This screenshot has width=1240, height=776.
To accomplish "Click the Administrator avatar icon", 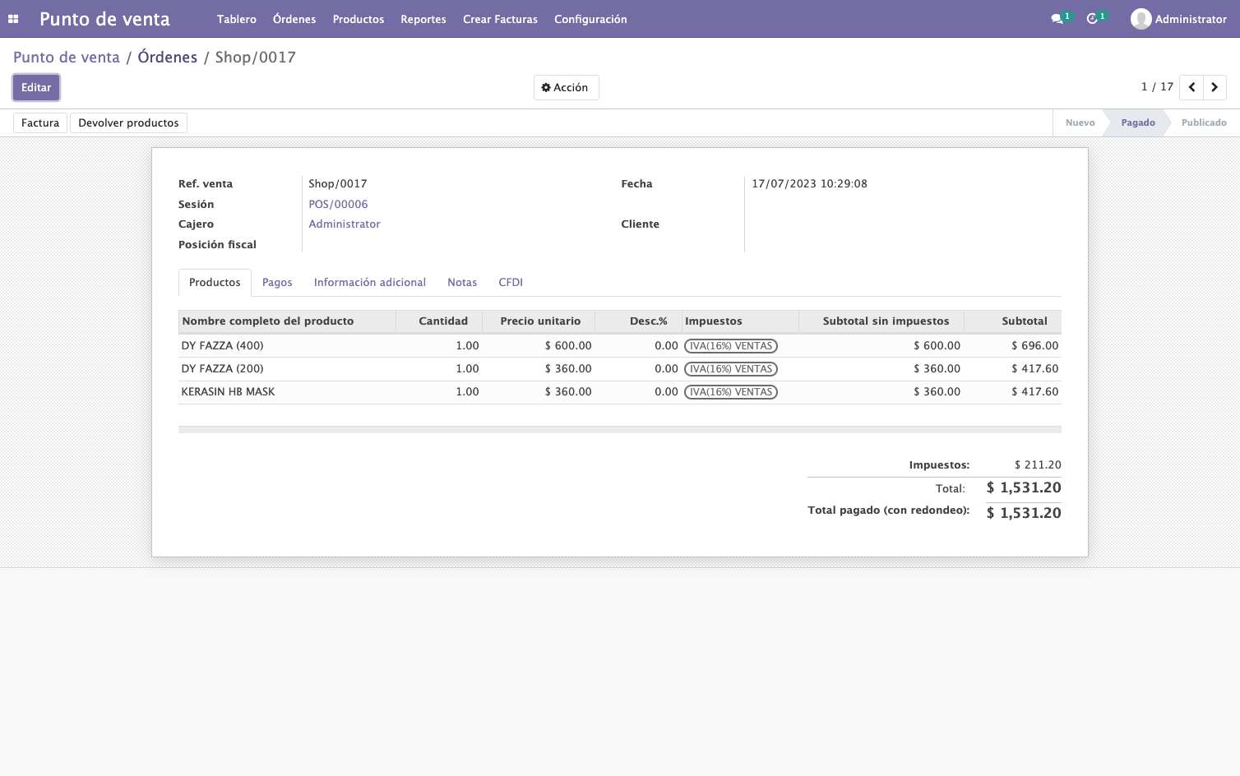I will (x=1141, y=19).
